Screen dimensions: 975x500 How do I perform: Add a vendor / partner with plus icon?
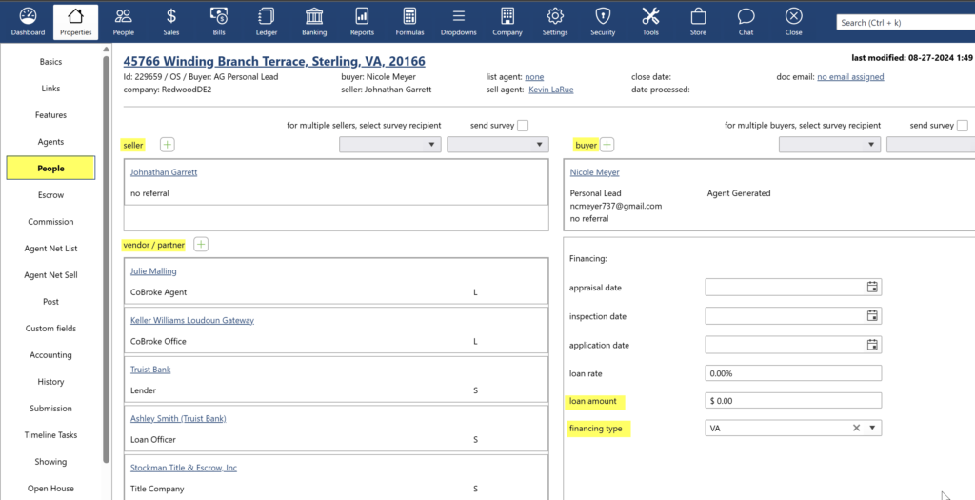200,245
